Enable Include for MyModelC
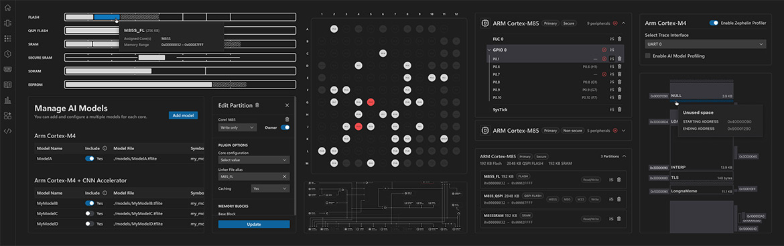Image resolution: width=784 pixels, height=246 pixels. tap(90, 213)
